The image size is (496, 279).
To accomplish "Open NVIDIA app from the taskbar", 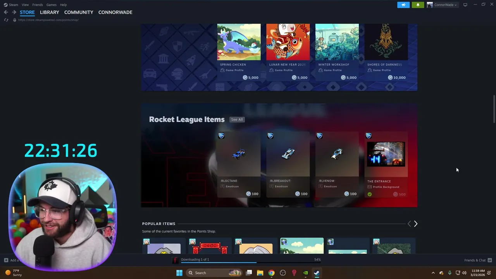I will [305, 273].
